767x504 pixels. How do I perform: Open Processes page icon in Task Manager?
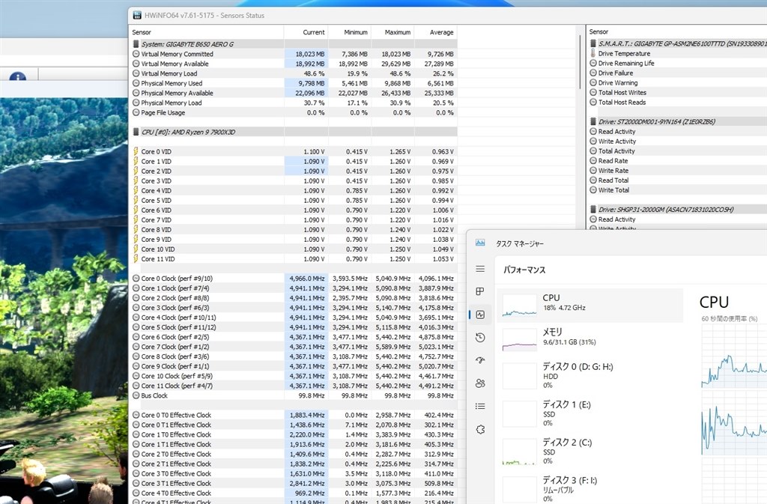(x=480, y=291)
